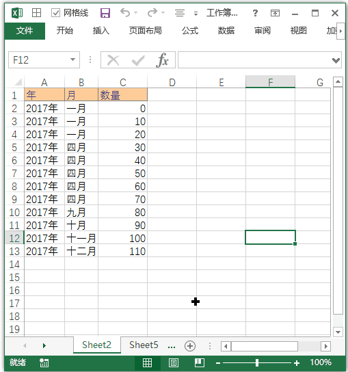
Task: Click horizontal scrollbar right arrow
Action: pyautogui.click(x=325, y=346)
